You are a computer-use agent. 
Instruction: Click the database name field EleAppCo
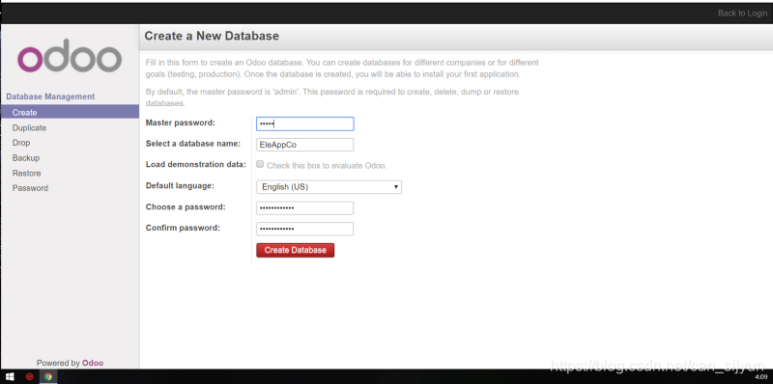305,145
